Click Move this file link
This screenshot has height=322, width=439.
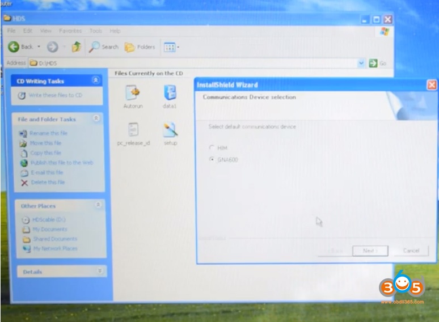click(x=45, y=143)
